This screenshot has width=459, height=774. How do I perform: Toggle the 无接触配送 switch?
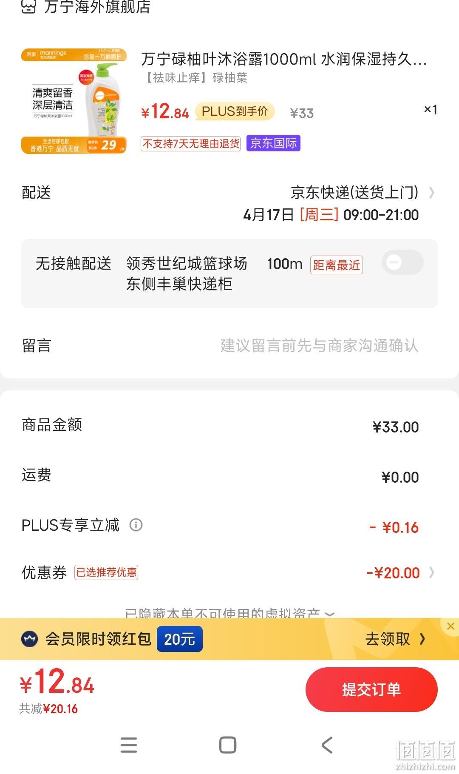tap(402, 262)
